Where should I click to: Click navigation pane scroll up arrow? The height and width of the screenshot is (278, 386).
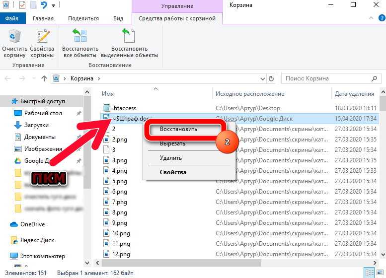coord(87,92)
